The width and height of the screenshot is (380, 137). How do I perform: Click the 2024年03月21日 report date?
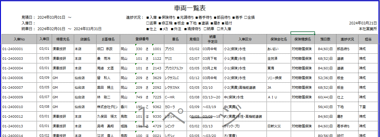click(x=363, y=23)
